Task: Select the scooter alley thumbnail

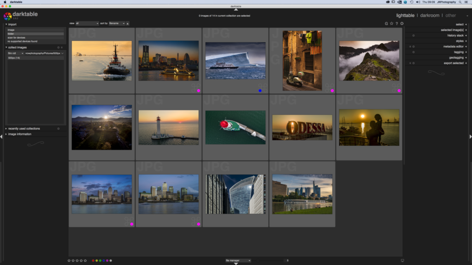Action: coord(302,61)
